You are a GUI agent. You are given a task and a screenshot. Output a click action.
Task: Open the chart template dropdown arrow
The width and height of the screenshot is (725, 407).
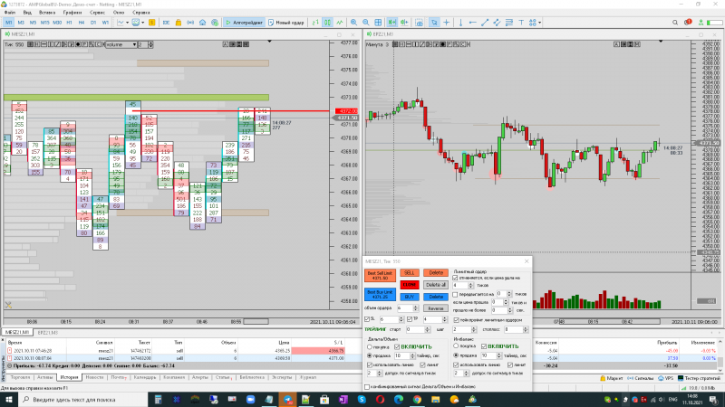click(143, 22)
